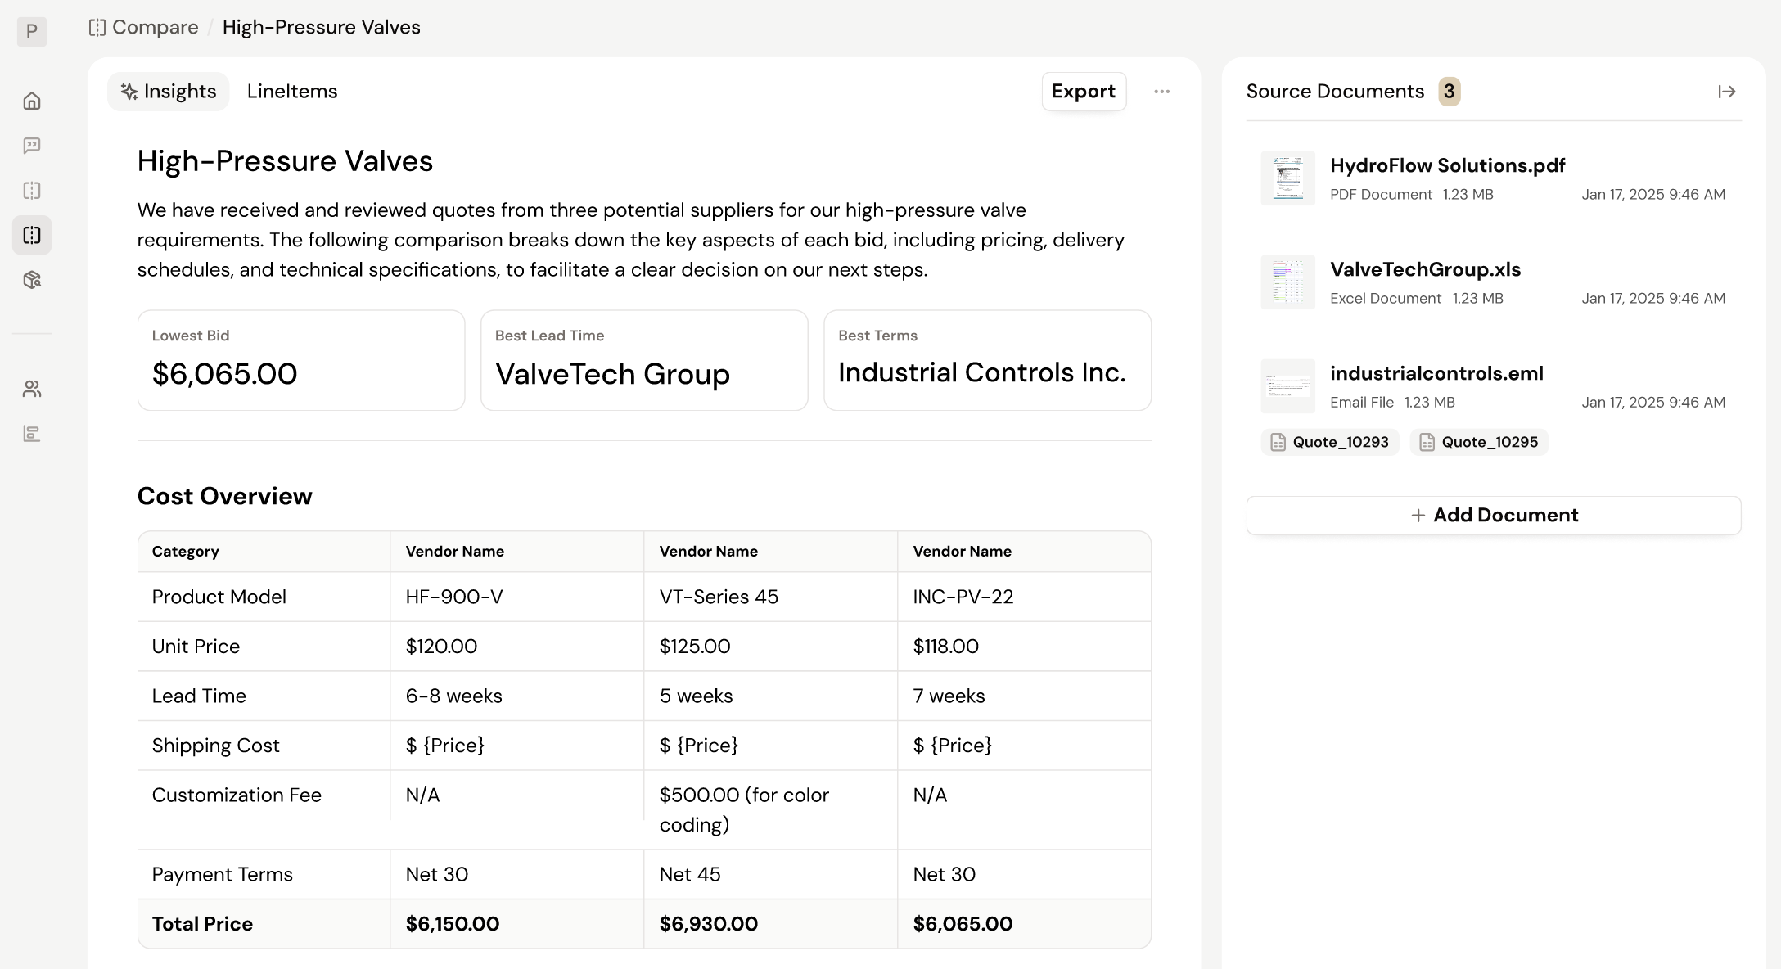The width and height of the screenshot is (1781, 969).
Task: Click the Add Document button
Action: (x=1494, y=515)
